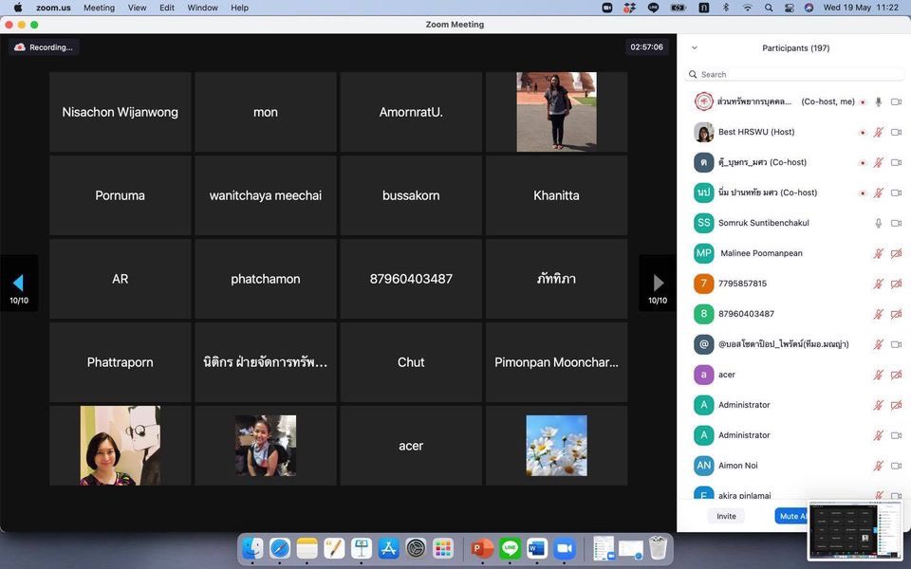The width and height of the screenshot is (911, 569).
Task: Toggle microphone for Somruk Suntibenchakul
Action: (879, 223)
